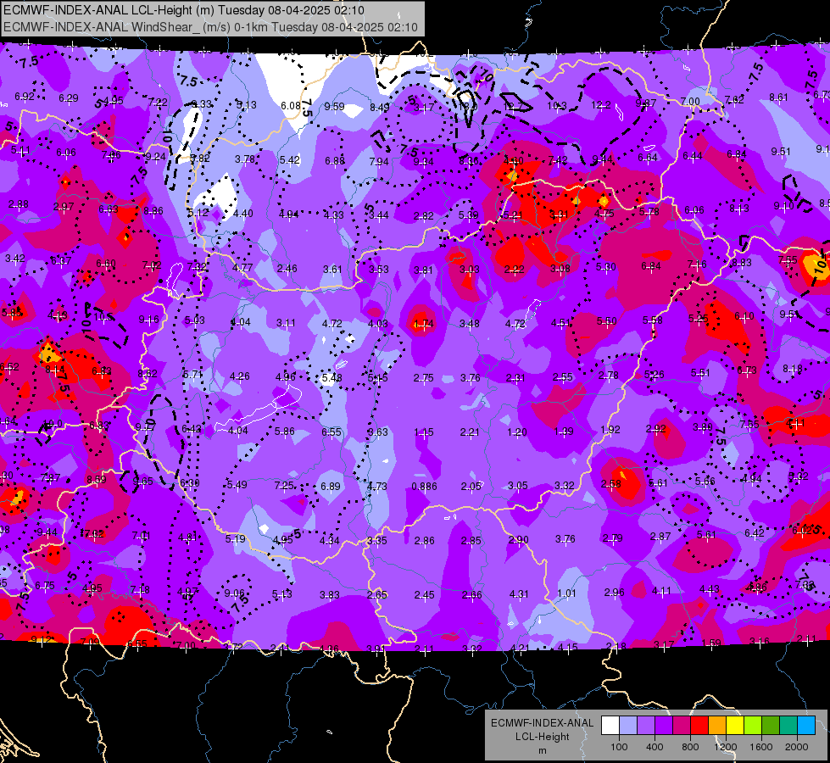Click the grid value '1.74' on red spot
830x763 pixels.
click(423, 324)
